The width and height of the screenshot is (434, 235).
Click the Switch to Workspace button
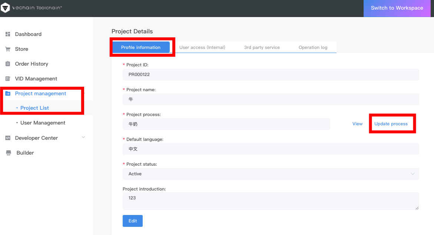397,8
